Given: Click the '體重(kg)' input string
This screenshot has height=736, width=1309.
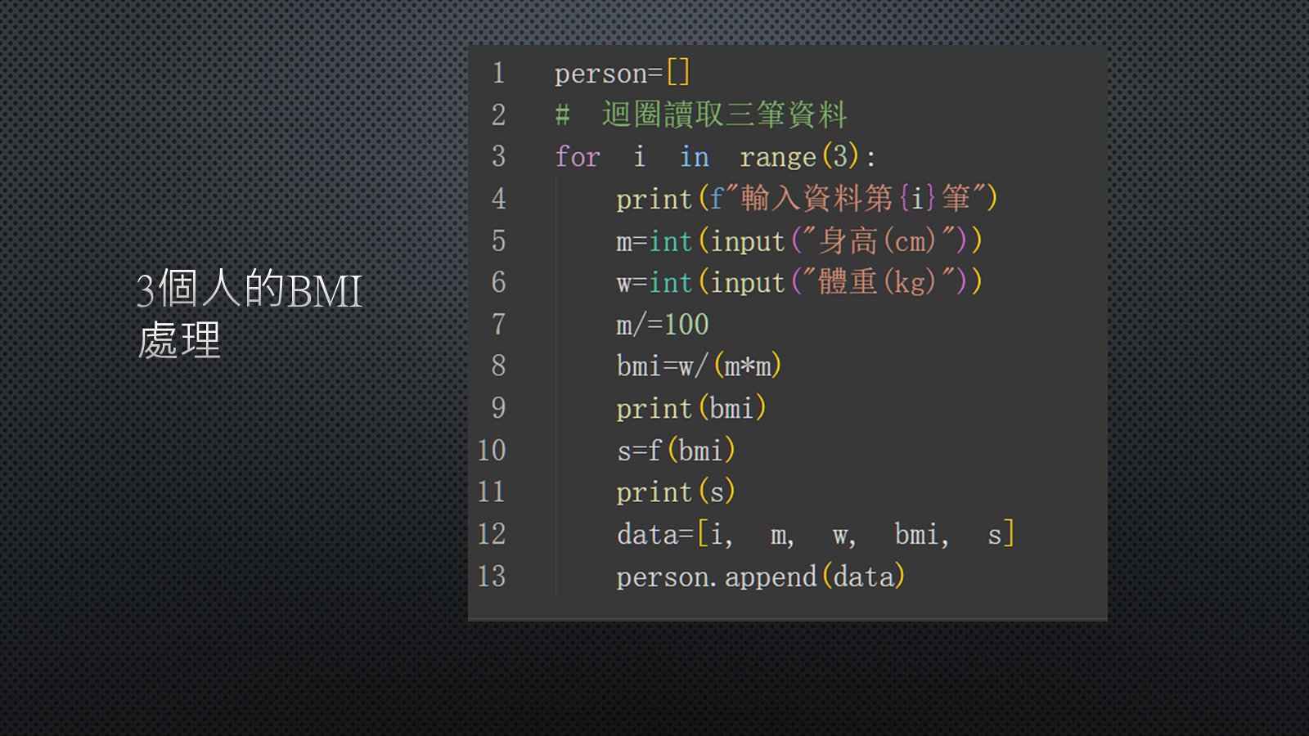Looking at the screenshot, I should pyautogui.click(x=876, y=283).
